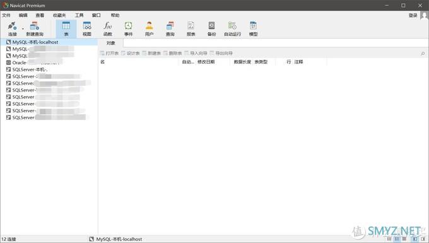Select the 对象 tab

point(111,43)
